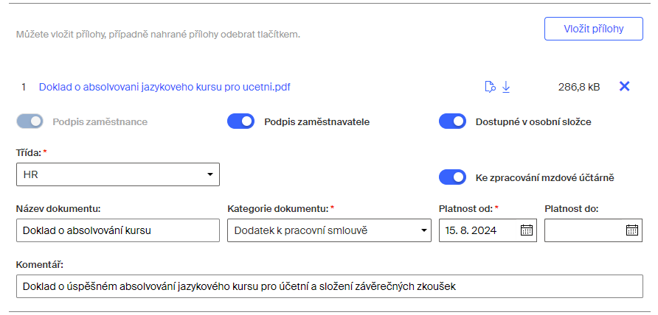Open the Doklad o absolvovani jazykoveho kursu PDF link
Image resolution: width=658 pixels, height=315 pixels.
click(164, 87)
